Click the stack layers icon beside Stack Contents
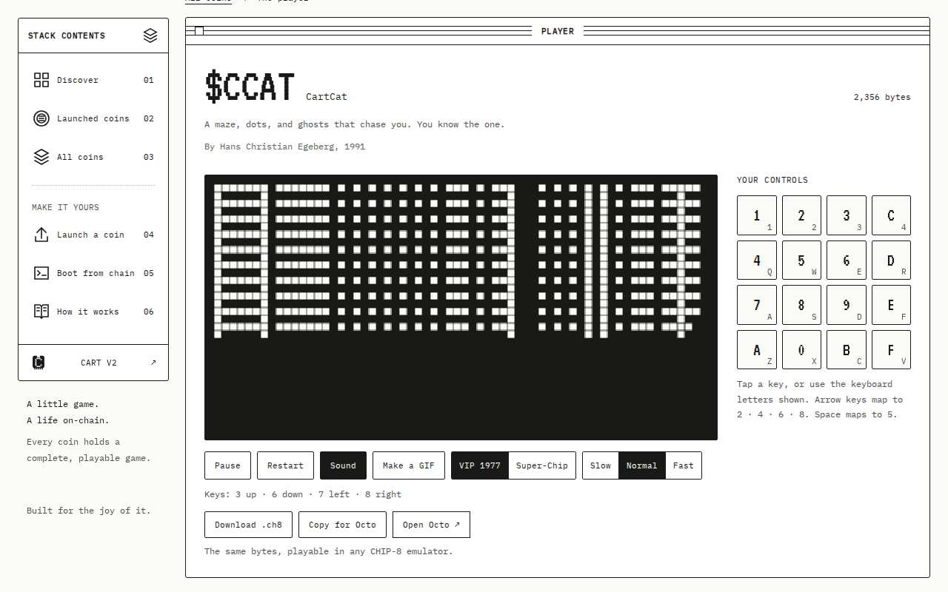Viewport: 948px width, 592px height. [x=150, y=36]
